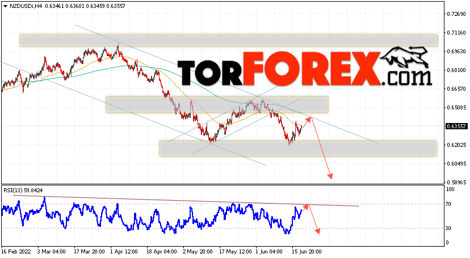Select the current price label 0.63557
The height and width of the screenshot is (258, 470).
456,126
